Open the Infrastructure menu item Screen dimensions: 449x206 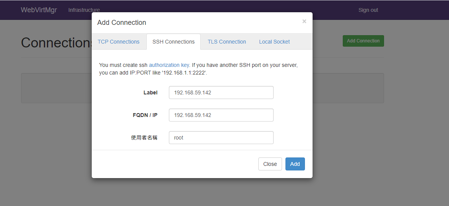pos(84,10)
